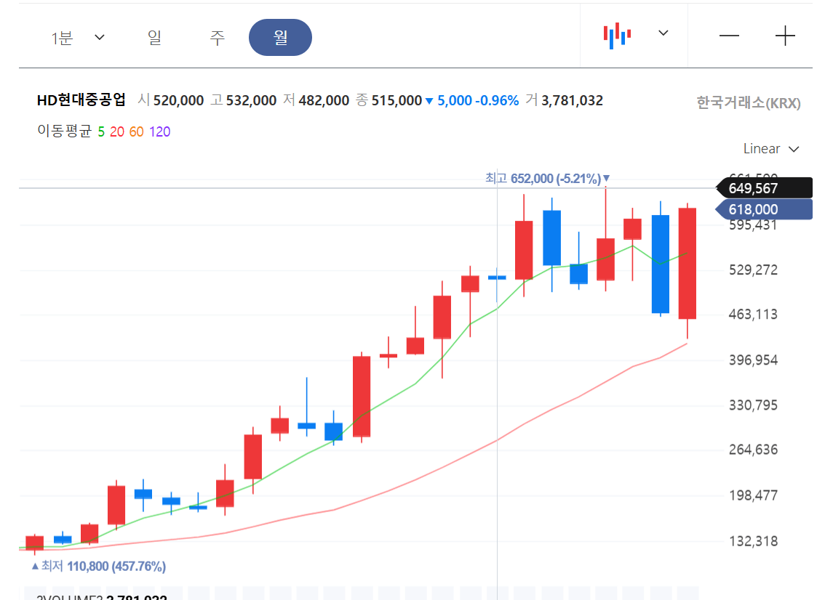The height and width of the screenshot is (600, 817).
Task: Click the 이동평균 moving average label
Action: (x=64, y=131)
